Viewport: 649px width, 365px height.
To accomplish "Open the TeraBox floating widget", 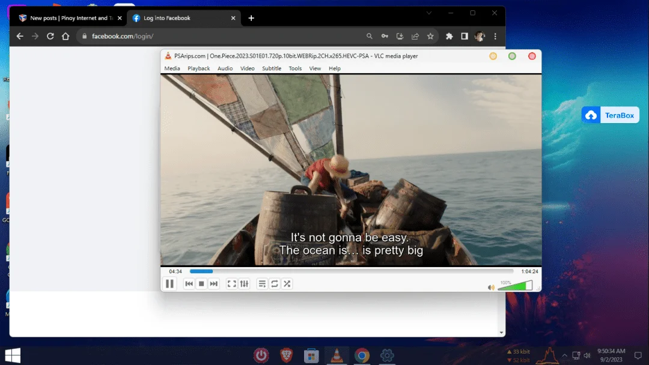I will [x=610, y=115].
